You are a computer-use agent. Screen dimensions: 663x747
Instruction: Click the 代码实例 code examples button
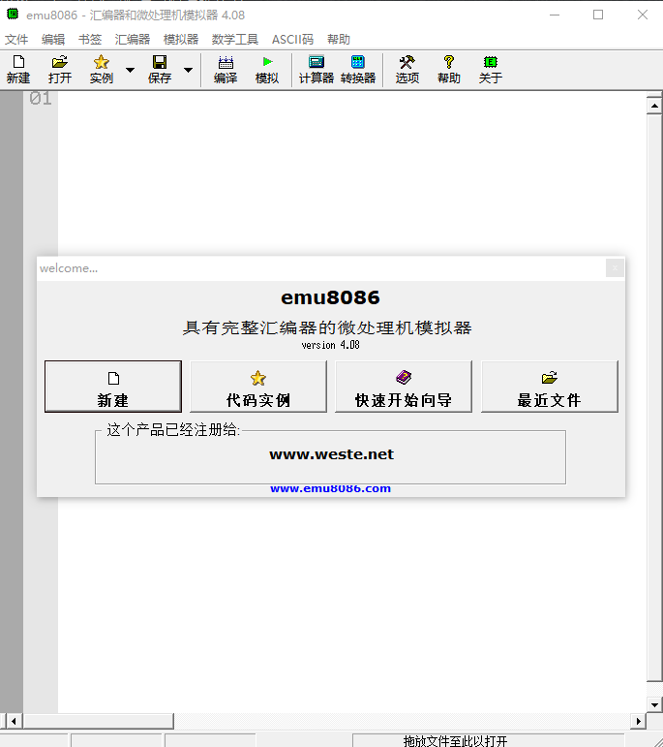(x=258, y=387)
